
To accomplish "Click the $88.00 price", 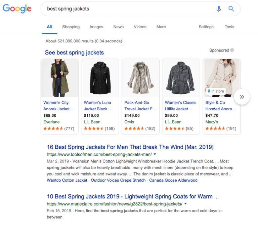I will pyautogui.click(x=50, y=115).
